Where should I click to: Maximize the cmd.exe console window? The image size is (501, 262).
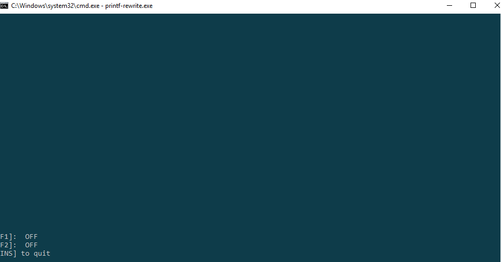pyautogui.click(x=473, y=5)
